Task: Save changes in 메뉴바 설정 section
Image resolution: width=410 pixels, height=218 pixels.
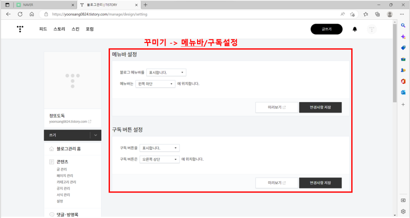Action: click(320, 107)
